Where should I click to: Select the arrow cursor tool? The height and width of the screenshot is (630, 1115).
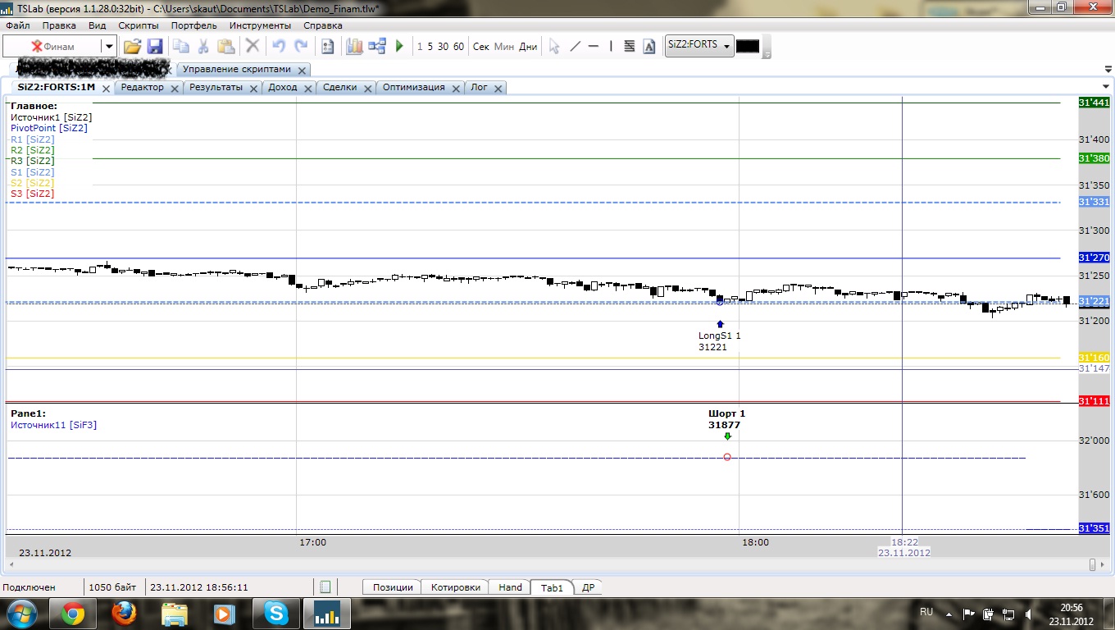click(x=554, y=47)
